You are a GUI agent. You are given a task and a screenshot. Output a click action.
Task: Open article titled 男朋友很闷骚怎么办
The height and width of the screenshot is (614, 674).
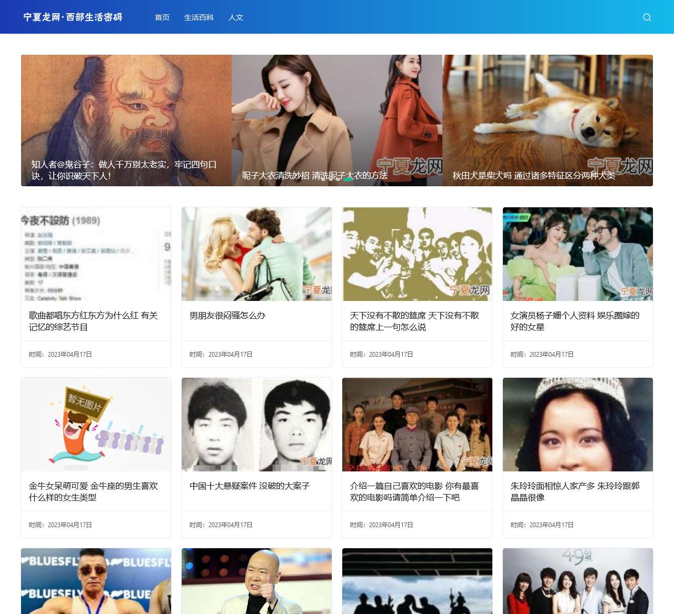pyautogui.click(x=227, y=315)
